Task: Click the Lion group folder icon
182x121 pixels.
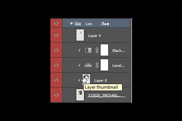Action: pos(78,23)
